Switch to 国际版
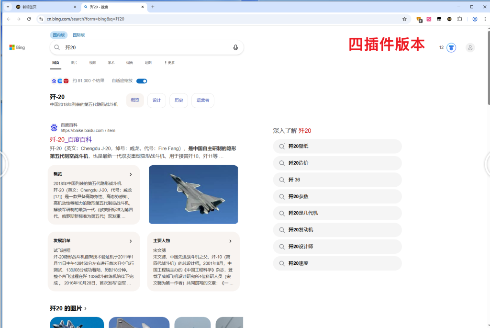The image size is (490, 328). coord(79,35)
